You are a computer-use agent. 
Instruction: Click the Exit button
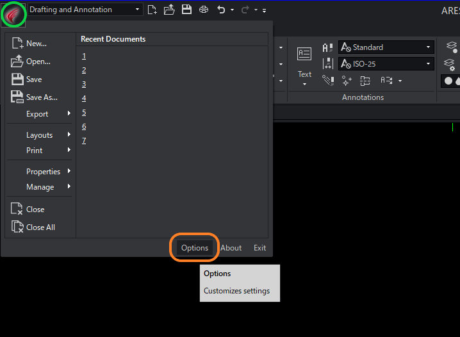tap(259, 248)
